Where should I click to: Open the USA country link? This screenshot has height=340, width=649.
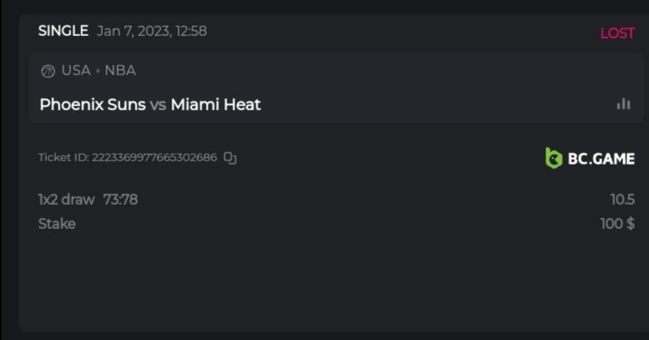(75, 71)
